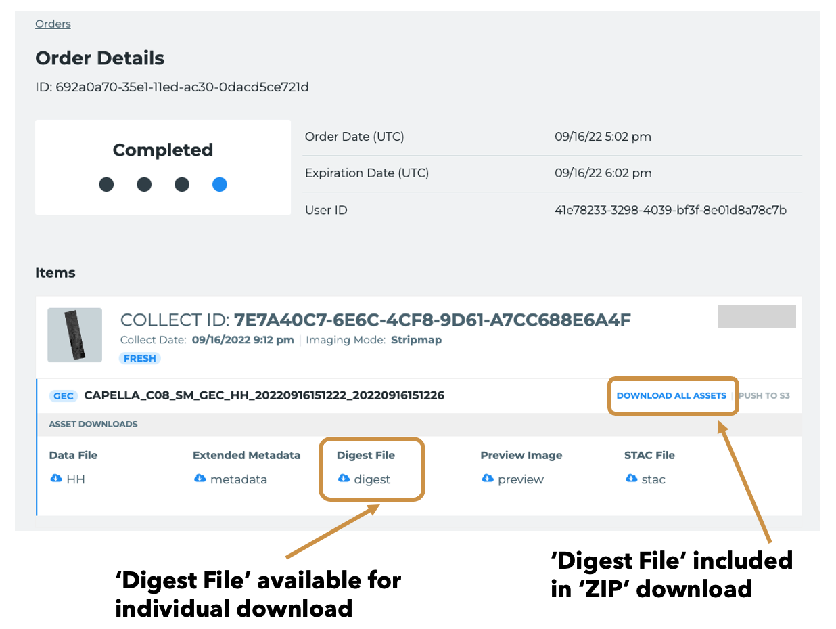Click the FRESH badge

(x=140, y=358)
